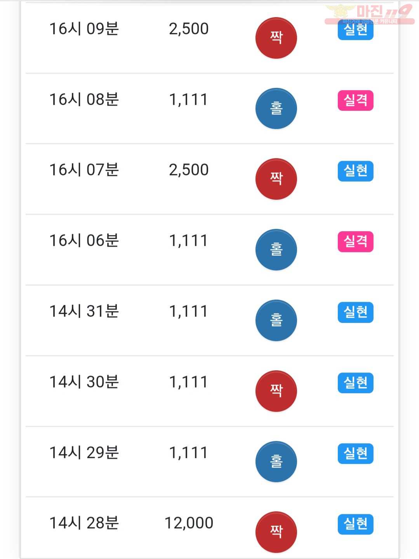Open the 마진 logo at top right
This screenshot has width=419, height=559.
[x=369, y=14]
